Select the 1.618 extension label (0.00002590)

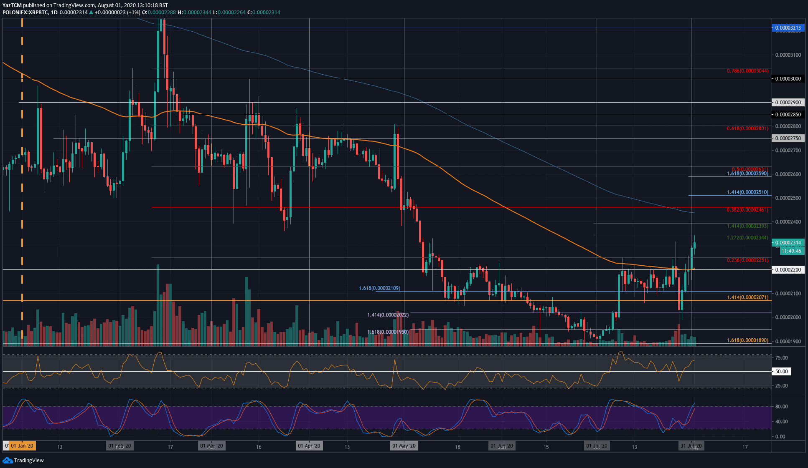[x=747, y=173]
